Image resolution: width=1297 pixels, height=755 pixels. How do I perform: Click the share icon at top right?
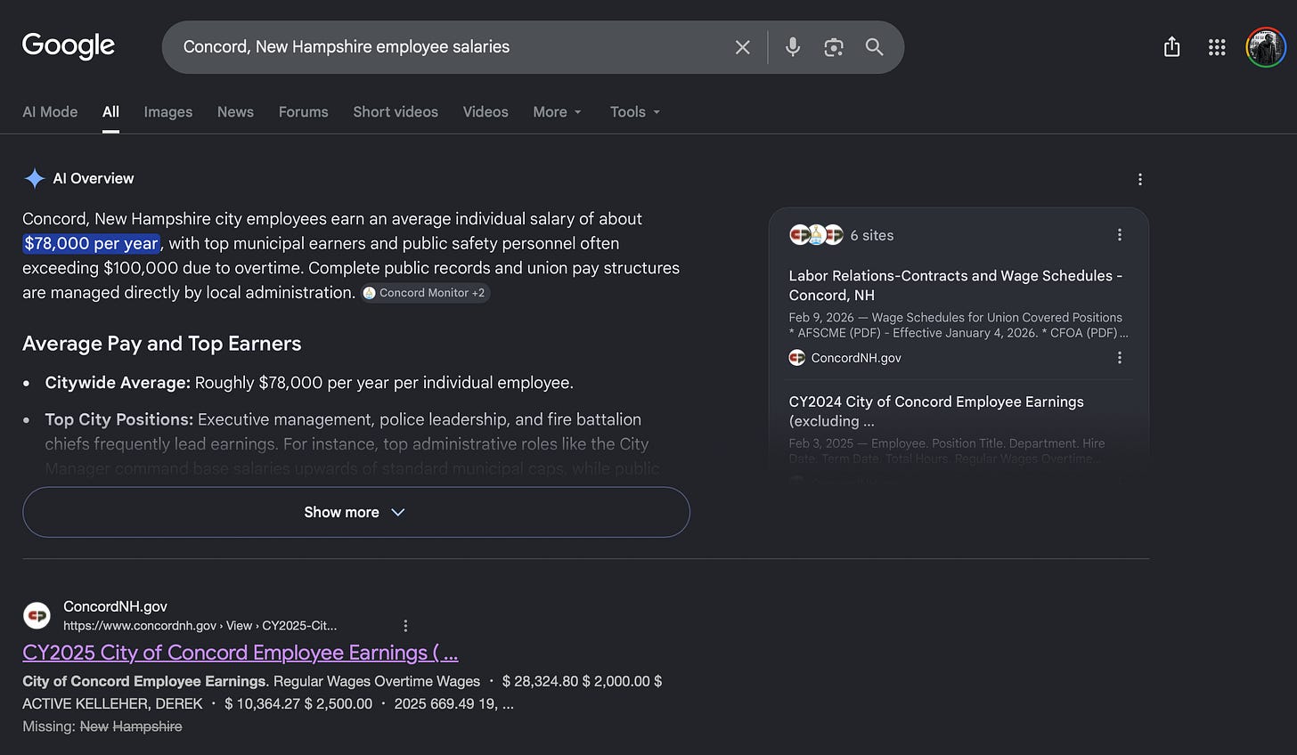coord(1172,47)
